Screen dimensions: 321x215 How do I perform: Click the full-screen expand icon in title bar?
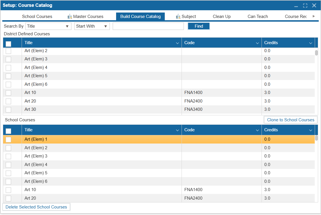pyautogui.click(x=305, y=5)
